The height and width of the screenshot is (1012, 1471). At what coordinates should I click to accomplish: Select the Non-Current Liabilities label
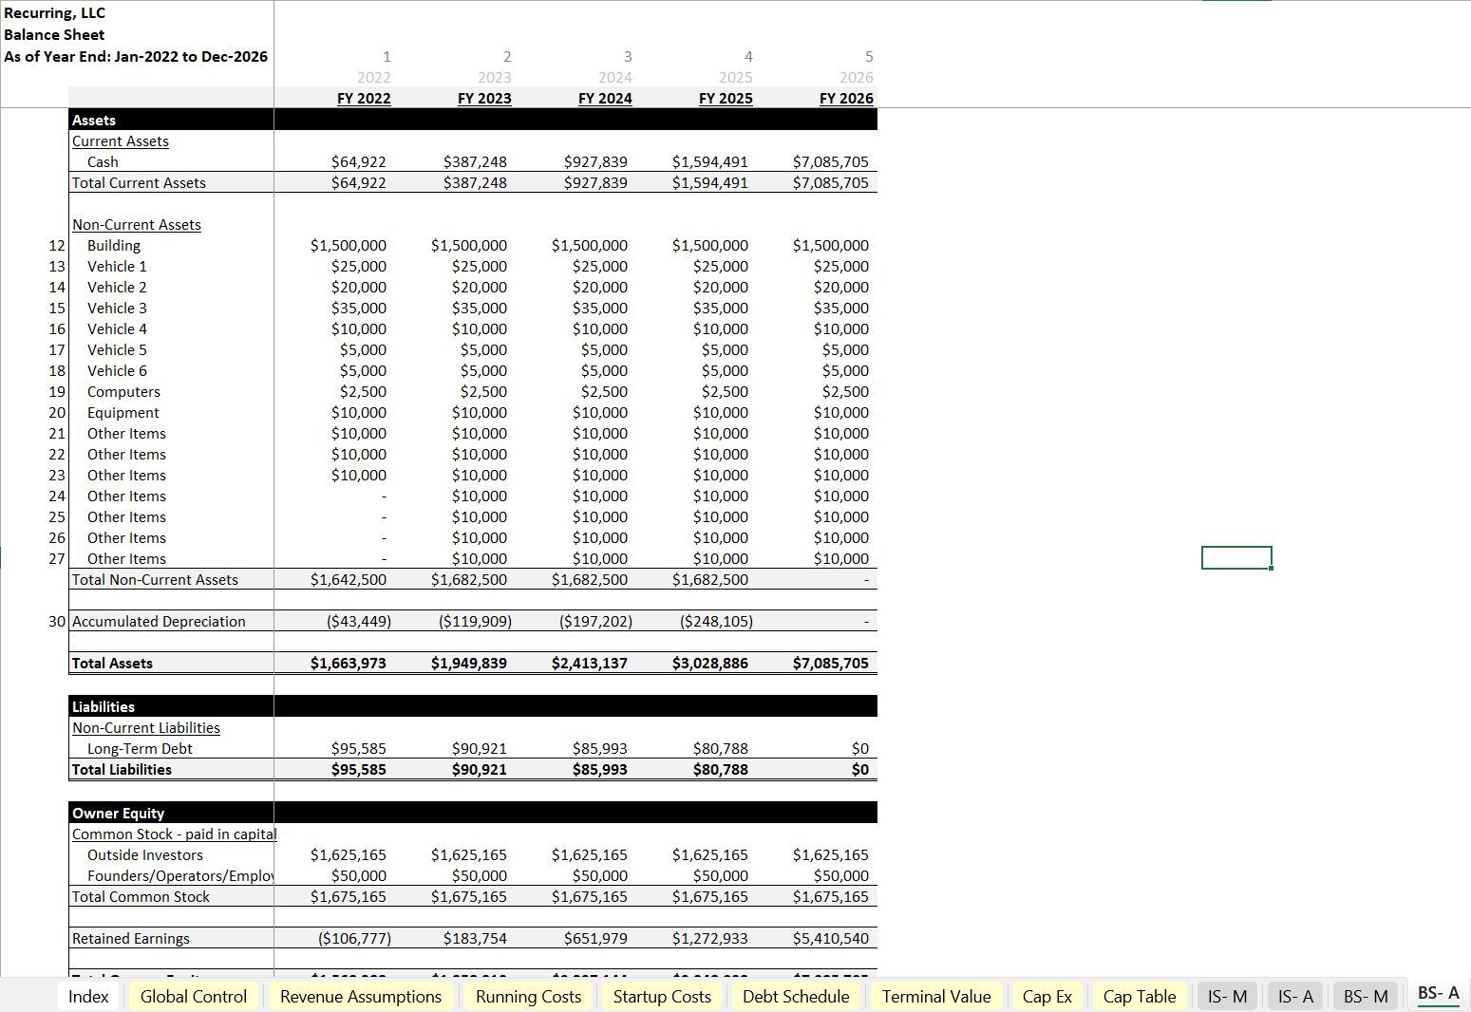(x=146, y=727)
